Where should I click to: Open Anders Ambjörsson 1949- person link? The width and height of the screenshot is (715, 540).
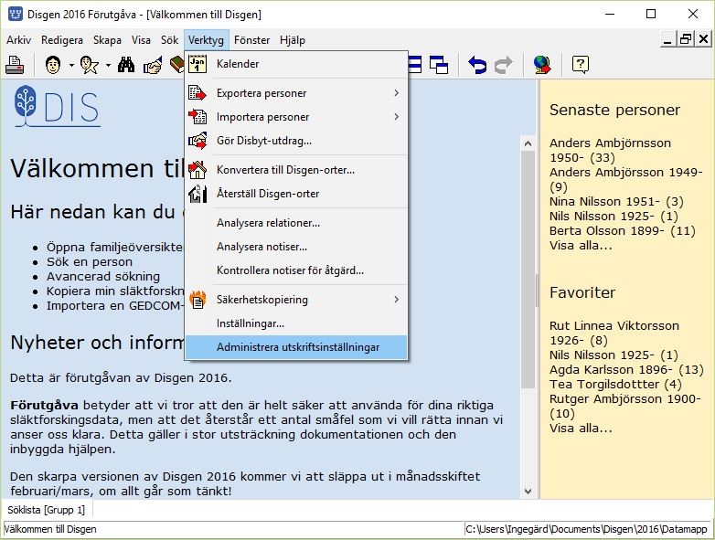625,179
